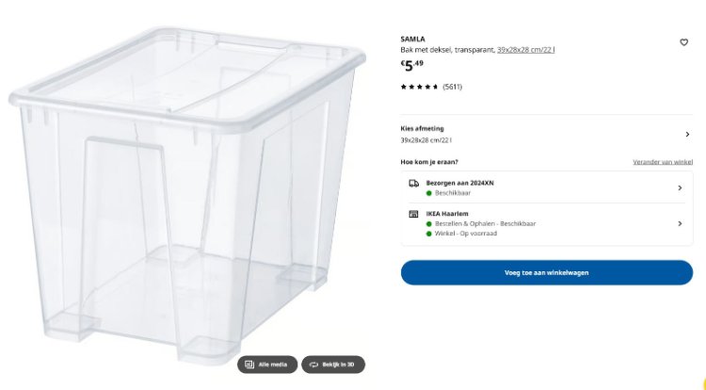Click Voeg toe aan winkelwagen
The height and width of the screenshot is (390, 706).
pos(546,272)
